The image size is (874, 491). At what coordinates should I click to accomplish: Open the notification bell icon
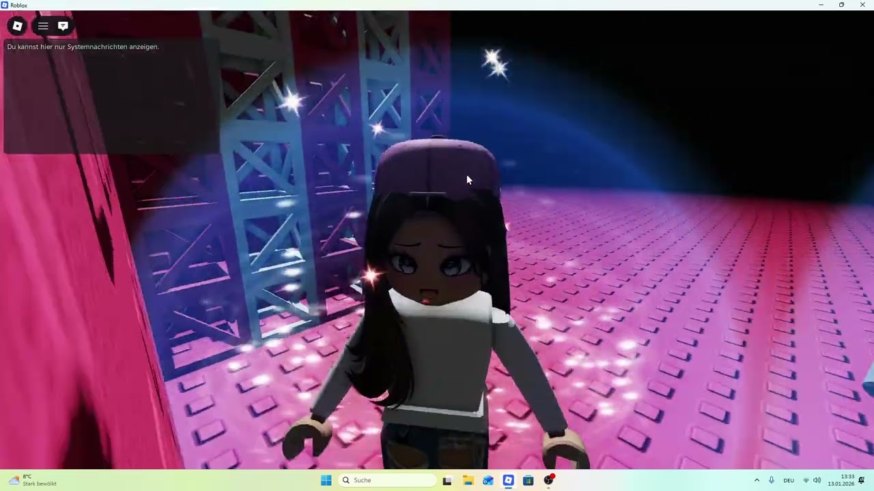(x=862, y=480)
